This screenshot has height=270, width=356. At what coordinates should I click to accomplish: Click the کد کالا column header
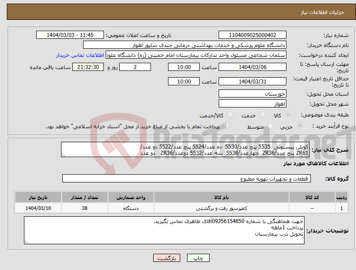[312, 197]
